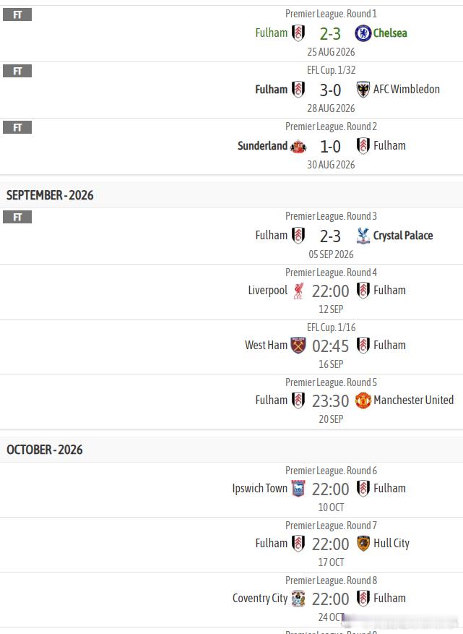Click the Crystal Palace eagle crest

(363, 236)
